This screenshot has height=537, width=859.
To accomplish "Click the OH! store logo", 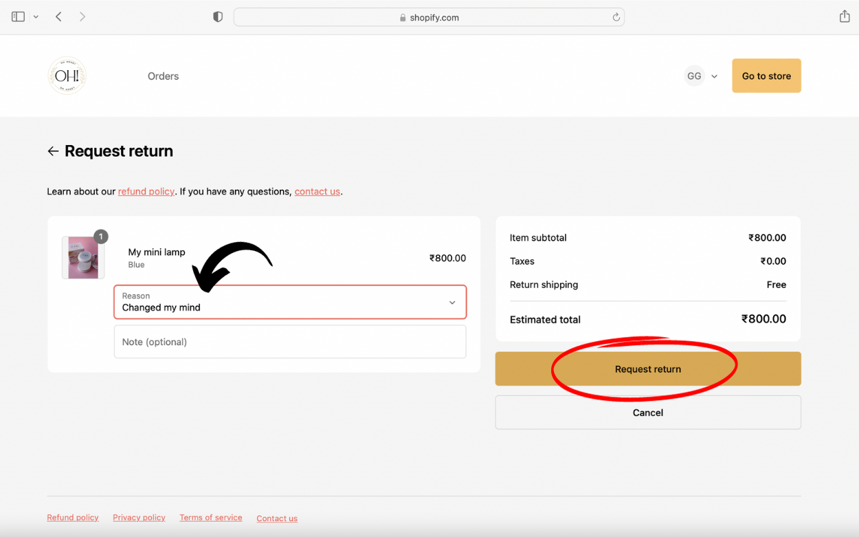I will (67, 76).
